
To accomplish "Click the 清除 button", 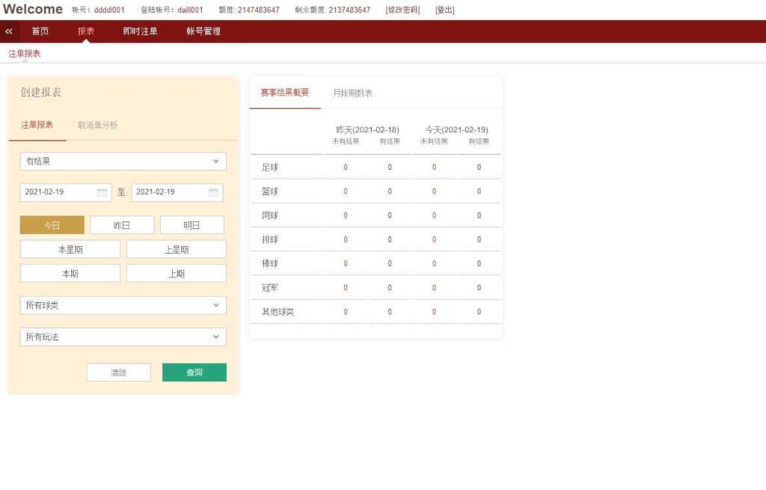I will point(119,373).
